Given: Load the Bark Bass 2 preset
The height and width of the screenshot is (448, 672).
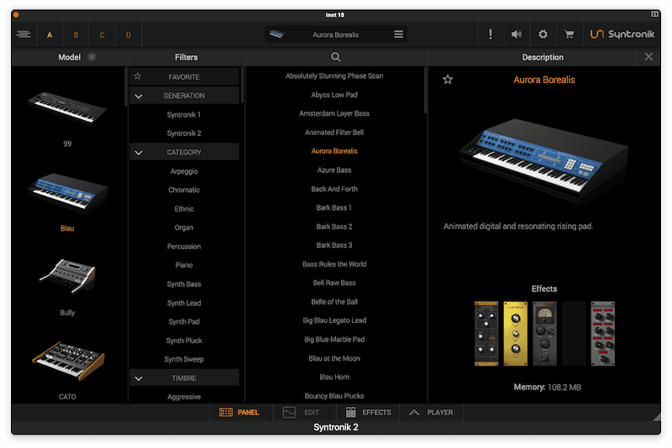Looking at the screenshot, I should (x=334, y=227).
